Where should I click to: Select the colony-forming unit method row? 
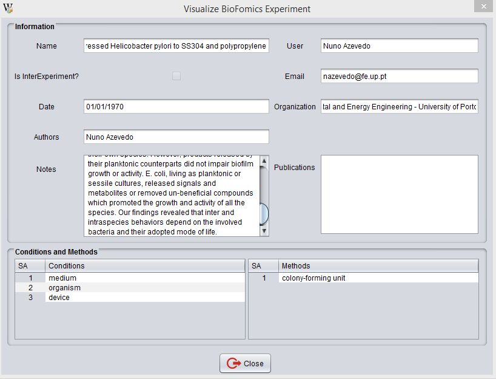click(363, 278)
